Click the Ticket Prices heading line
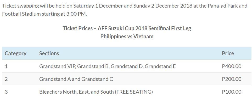 (127, 28)
